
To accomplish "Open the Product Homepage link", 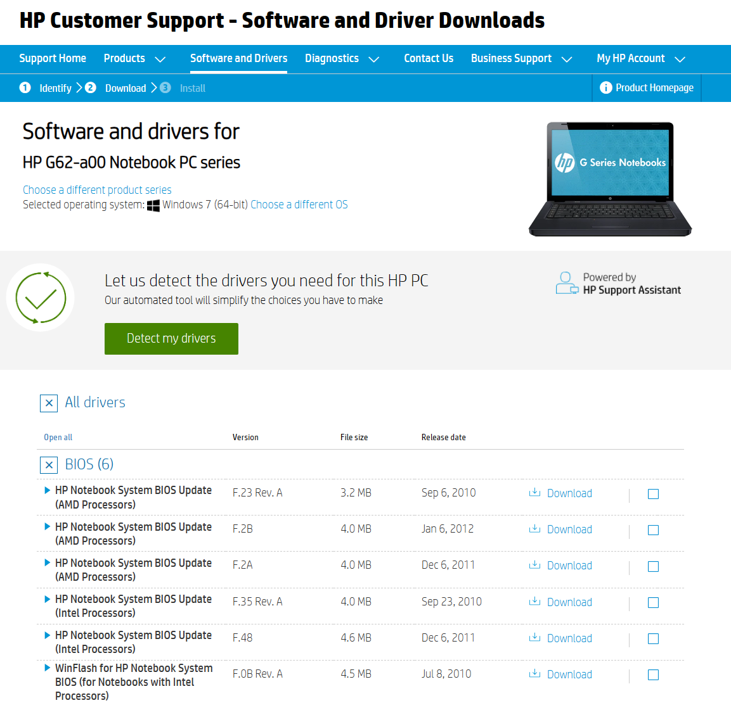I will [654, 87].
